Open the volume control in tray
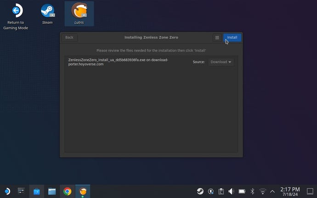The width and height of the screenshot is (317, 198). pyautogui.click(x=231, y=191)
